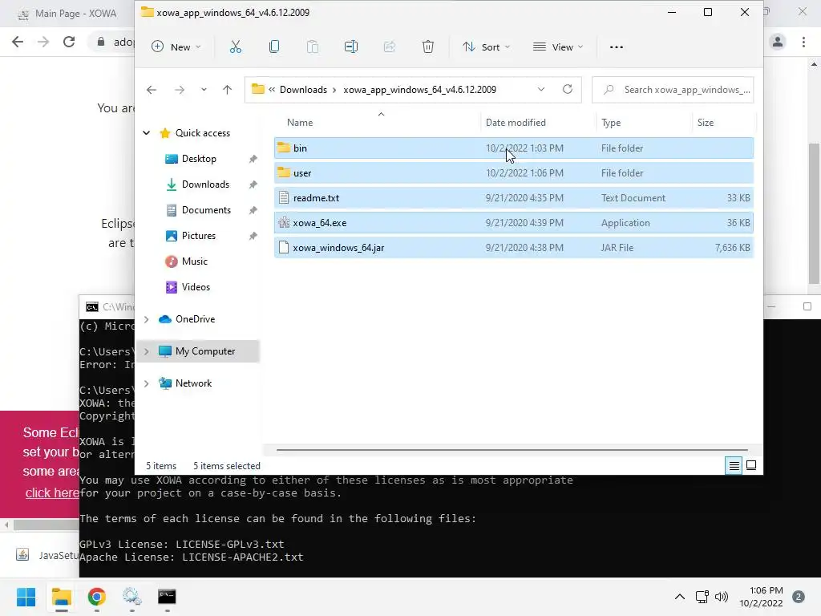Open the View dropdown menu
This screenshot has width=821, height=616.
pos(558,47)
